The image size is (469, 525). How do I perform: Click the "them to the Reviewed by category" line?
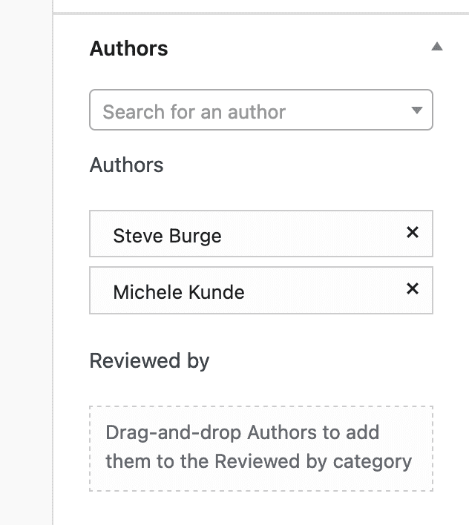(258, 461)
